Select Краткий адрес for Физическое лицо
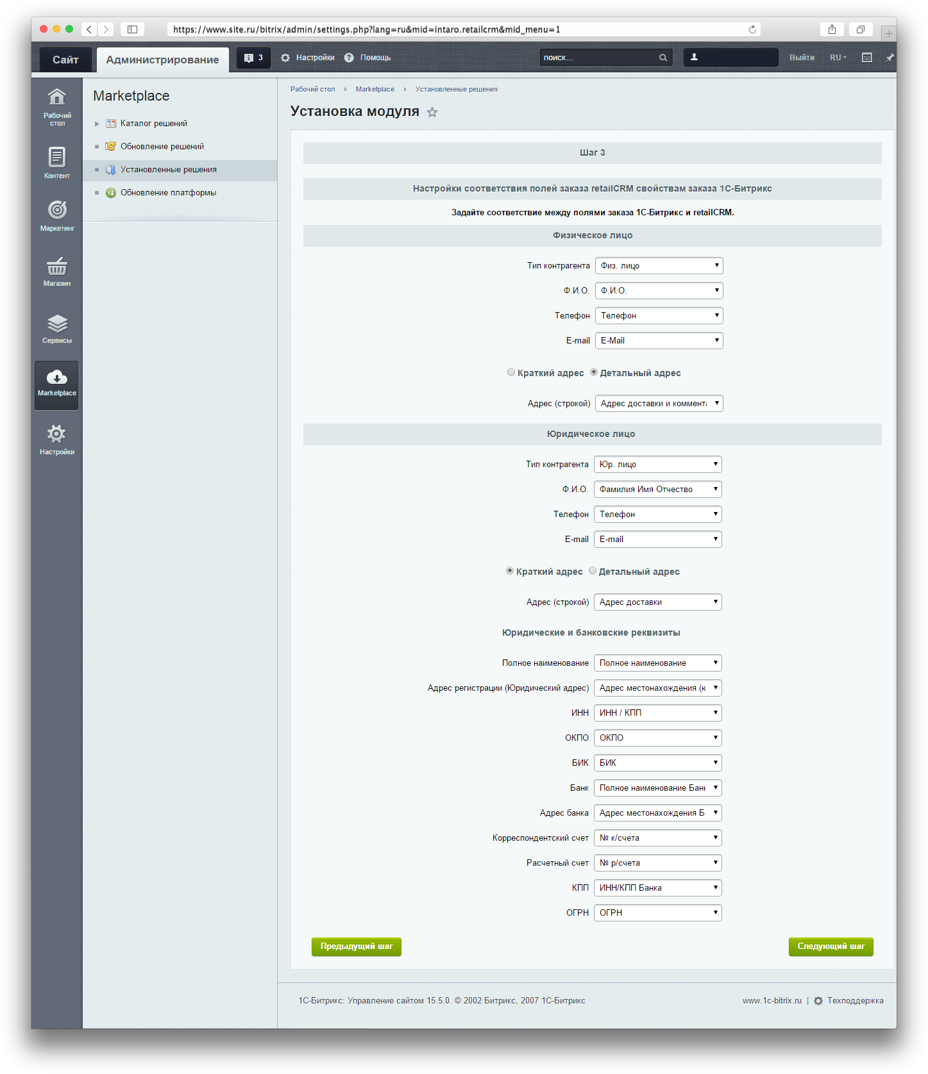Viewport: 928px width, 1074px height. click(511, 372)
